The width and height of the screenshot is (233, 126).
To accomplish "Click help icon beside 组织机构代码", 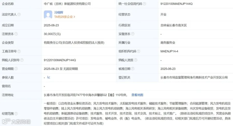I will coord(138,51).
